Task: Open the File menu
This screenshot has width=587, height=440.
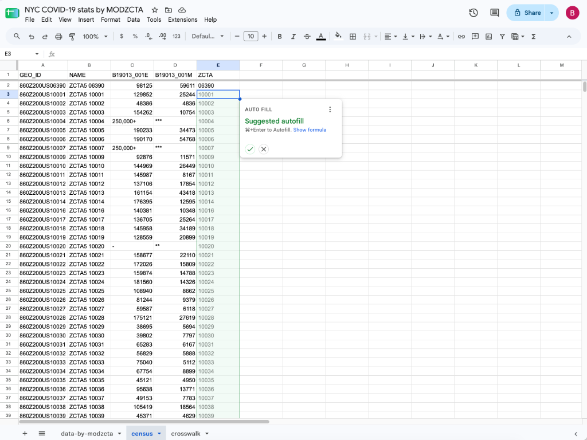Action: (x=30, y=19)
